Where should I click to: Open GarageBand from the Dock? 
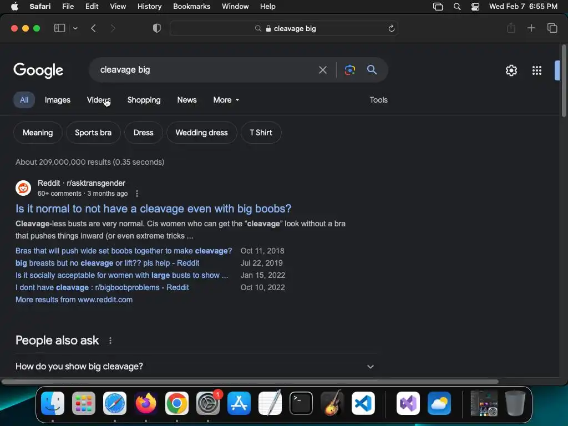332,403
